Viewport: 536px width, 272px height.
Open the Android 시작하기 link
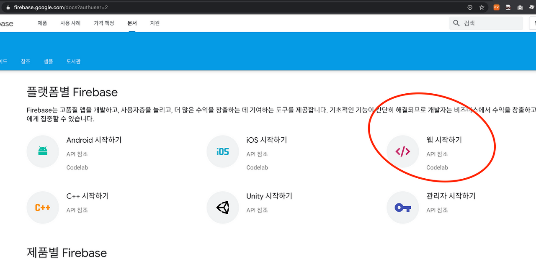pyautogui.click(x=94, y=140)
